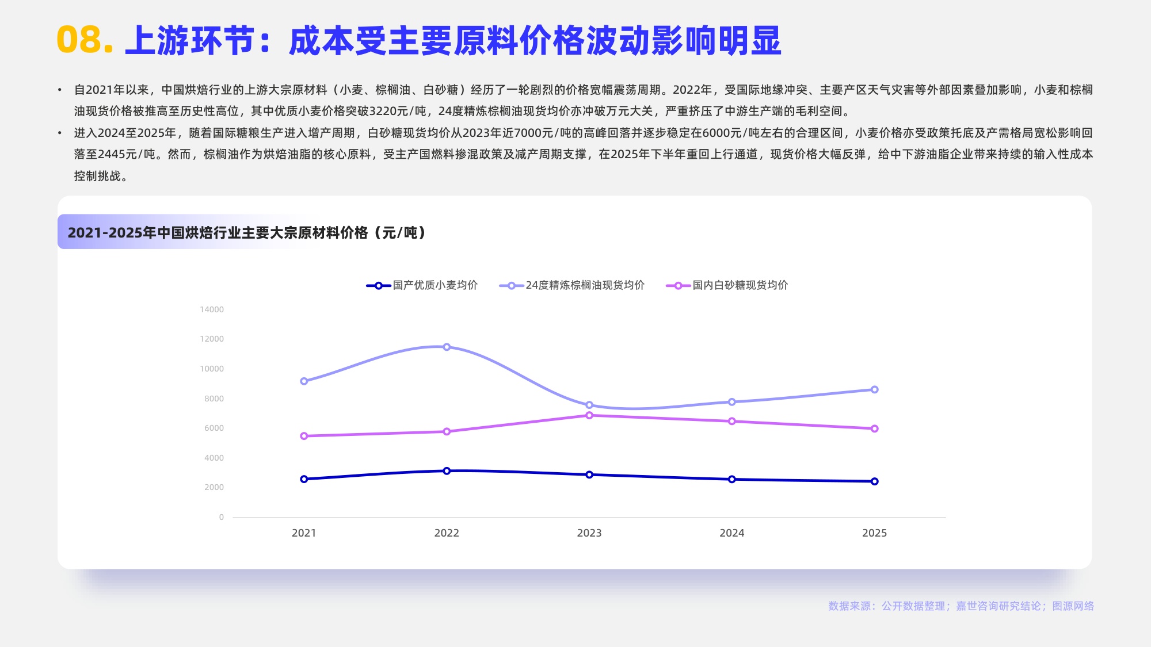This screenshot has width=1151, height=647.
Task: Click the bullet text starting "自2021年以来"
Action: [583, 100]
